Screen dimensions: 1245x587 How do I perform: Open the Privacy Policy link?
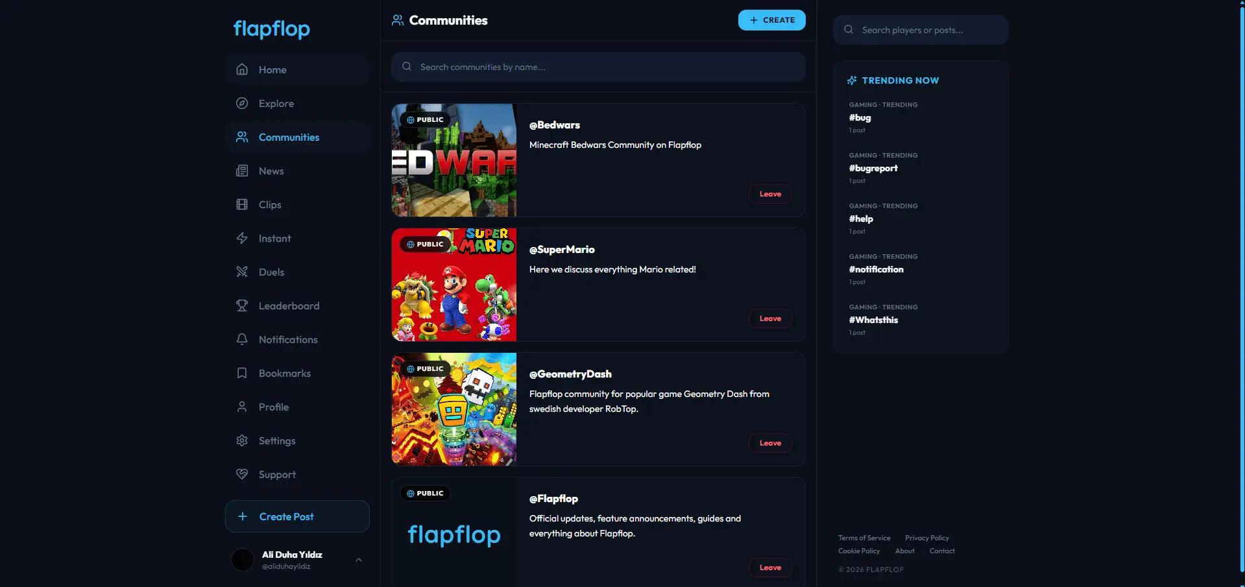(927, 538)
